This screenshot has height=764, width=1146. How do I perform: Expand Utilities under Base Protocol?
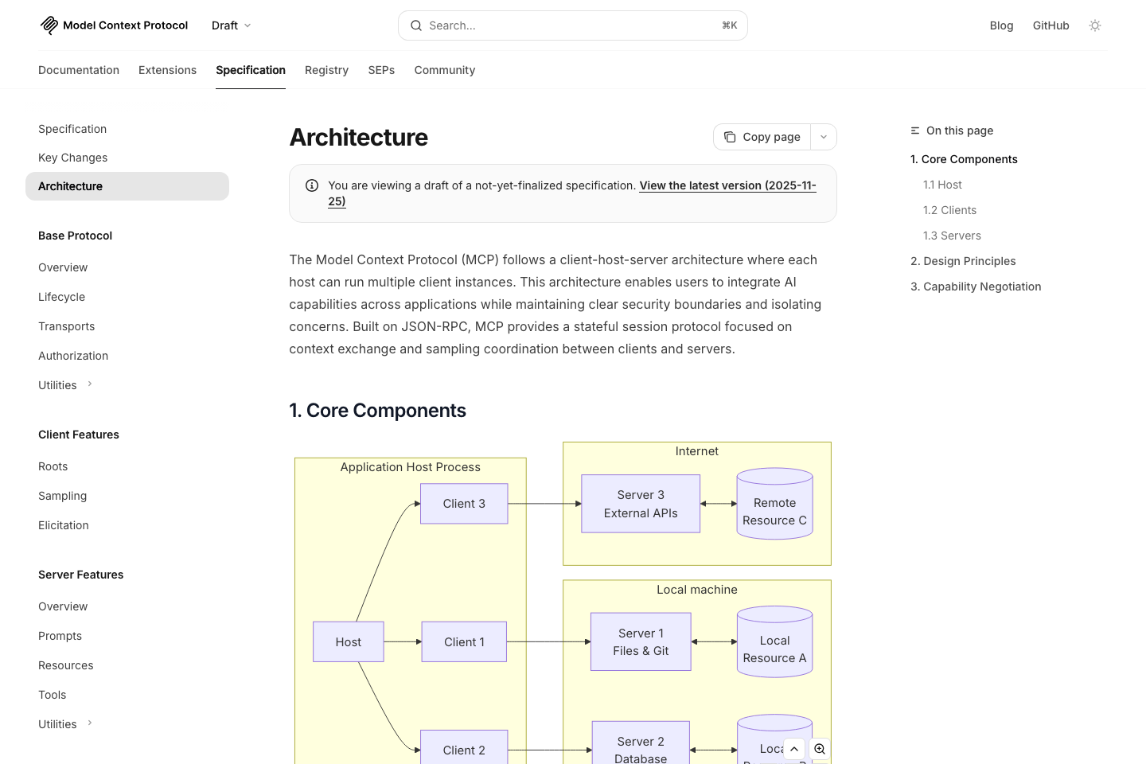coord(89,384)
